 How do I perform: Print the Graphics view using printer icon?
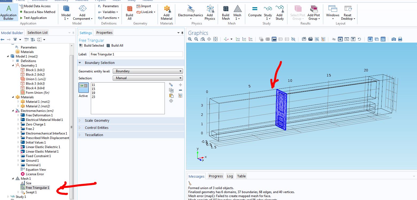[x=400, y=39]
